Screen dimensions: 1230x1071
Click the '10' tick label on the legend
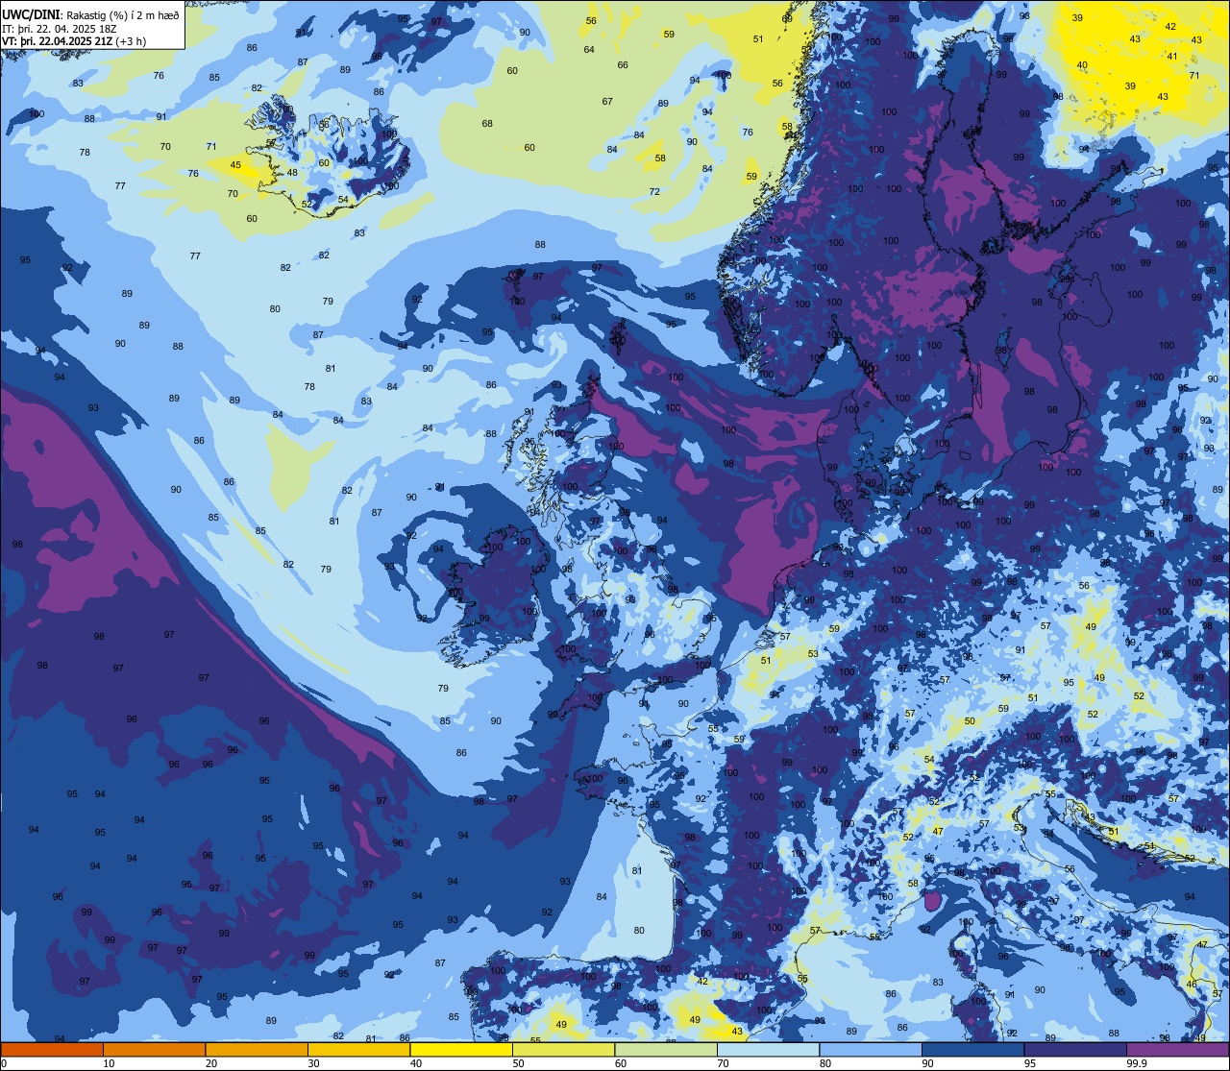click(109, 1063)
